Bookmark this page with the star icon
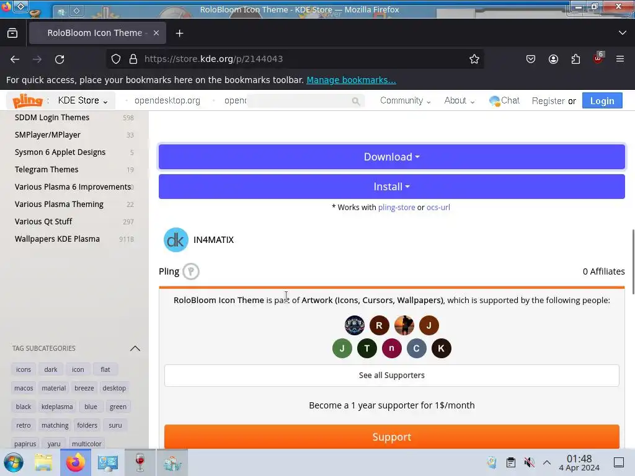 pos(474,59)
